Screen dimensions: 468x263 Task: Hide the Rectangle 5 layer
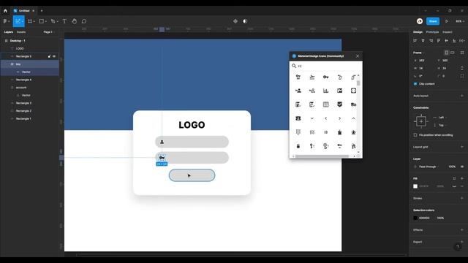point(54,56)
